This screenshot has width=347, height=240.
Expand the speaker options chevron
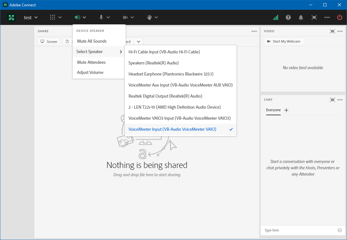84,17
